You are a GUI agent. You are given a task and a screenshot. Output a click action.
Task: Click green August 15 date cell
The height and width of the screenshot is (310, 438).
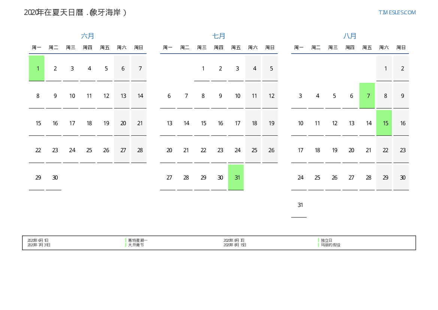pos(384,123)
